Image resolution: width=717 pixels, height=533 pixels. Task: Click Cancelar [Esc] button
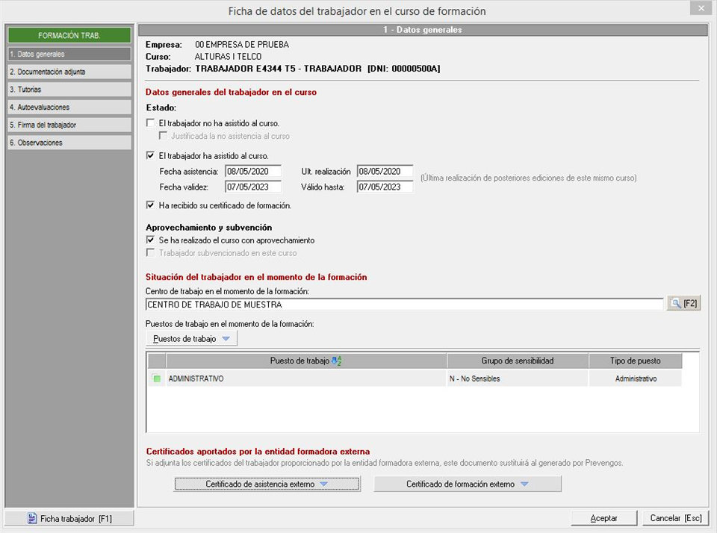tap(676, 518)
